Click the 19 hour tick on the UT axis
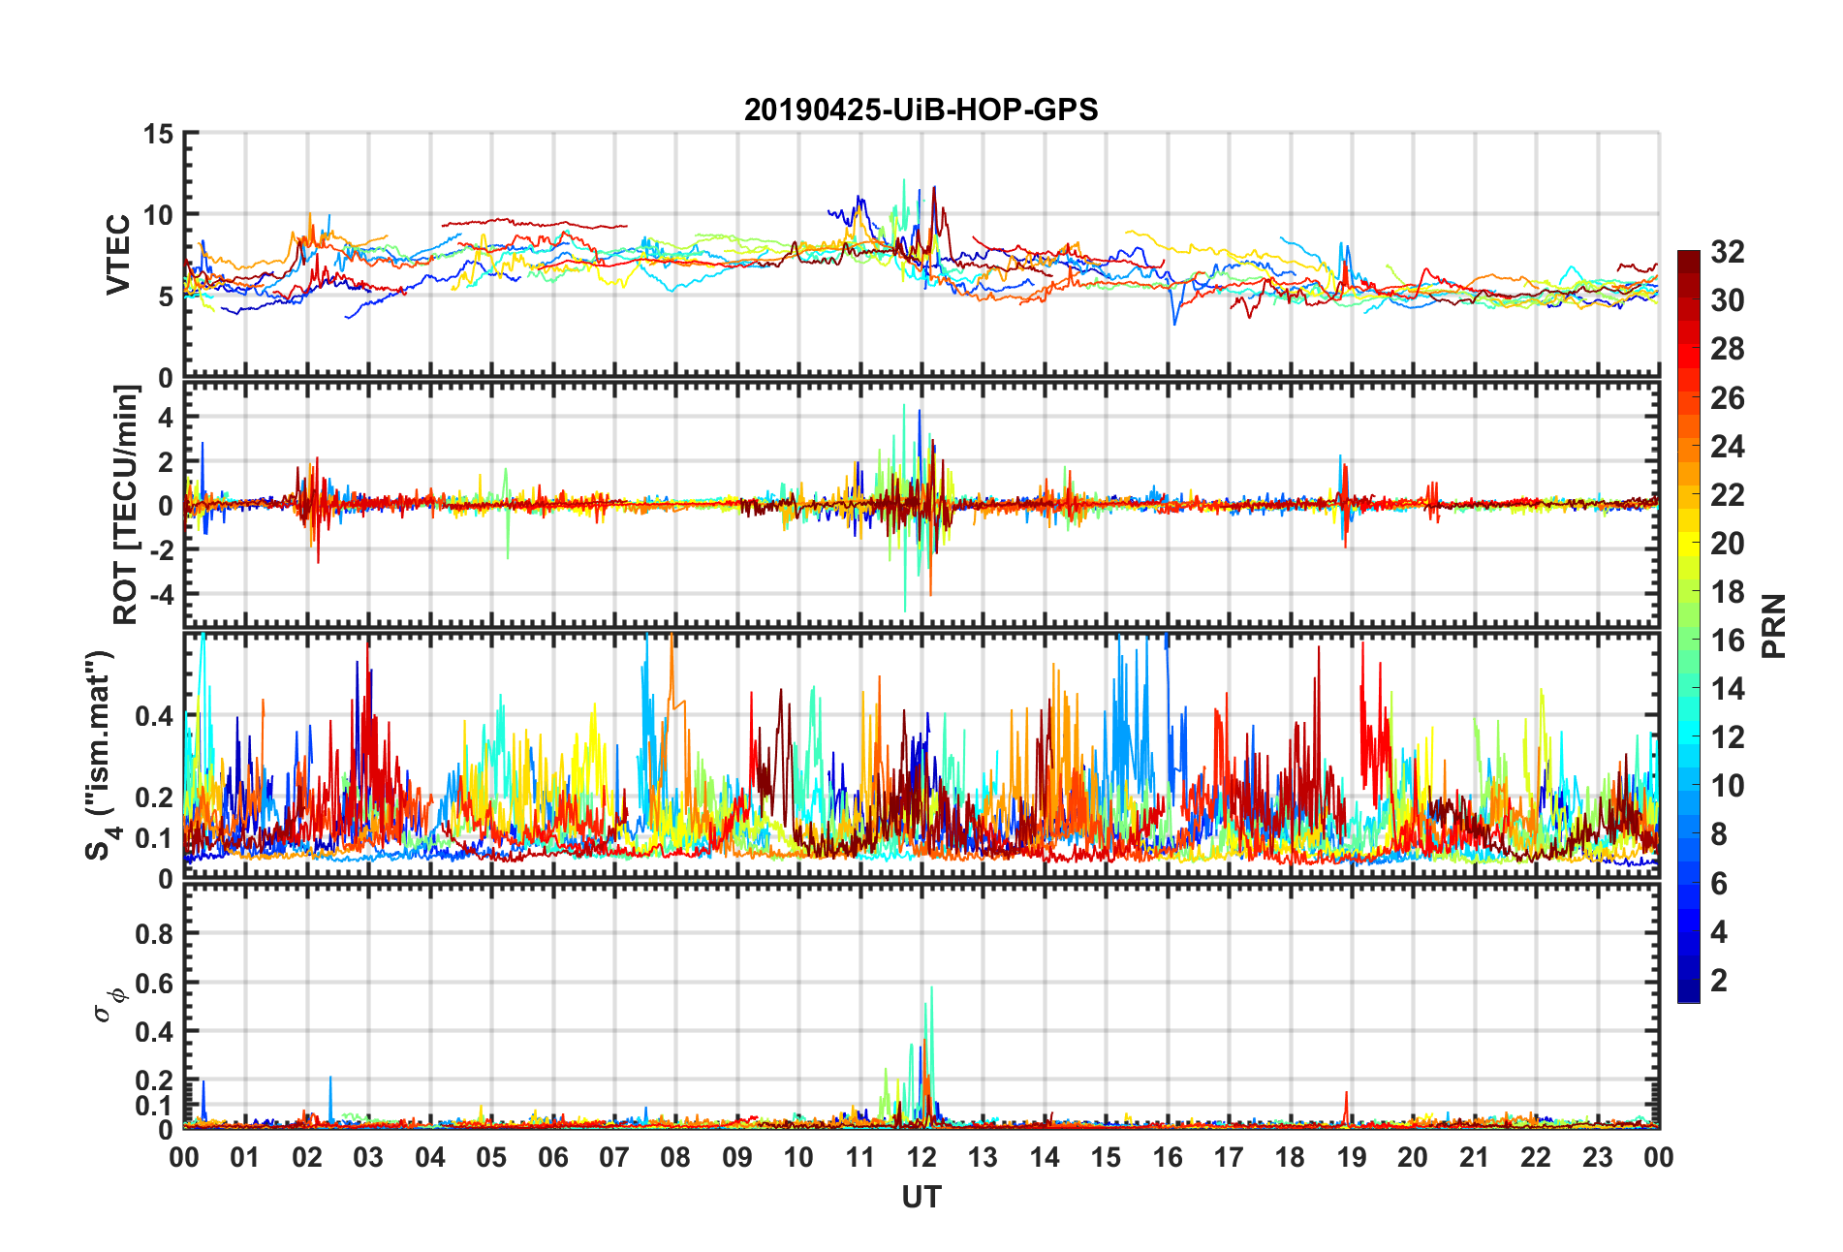Screen dimensions: 1843x1252 point(1352,1157)
